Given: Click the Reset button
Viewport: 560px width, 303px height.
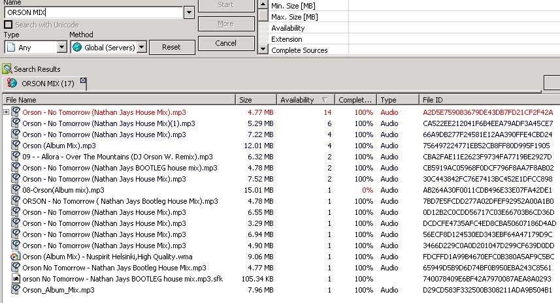Looking at the screenshot, I should coord(172,47).
